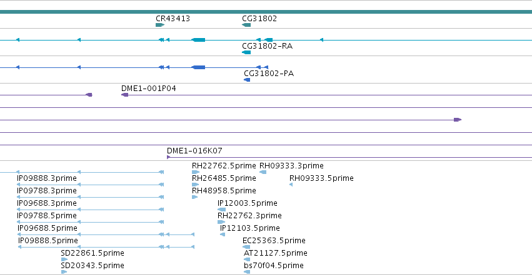Click the EC25363.5prime feature glyph
Image resolution: width=532 pixels, height=275 pixels.
point(246,248)
